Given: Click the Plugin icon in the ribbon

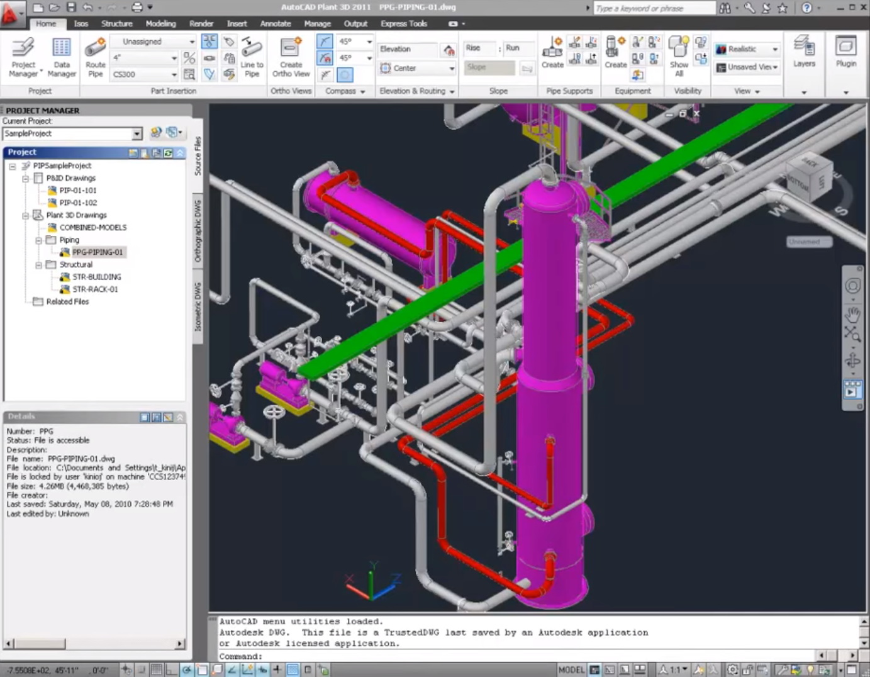Looking at the screenshot, I should 846,53.
